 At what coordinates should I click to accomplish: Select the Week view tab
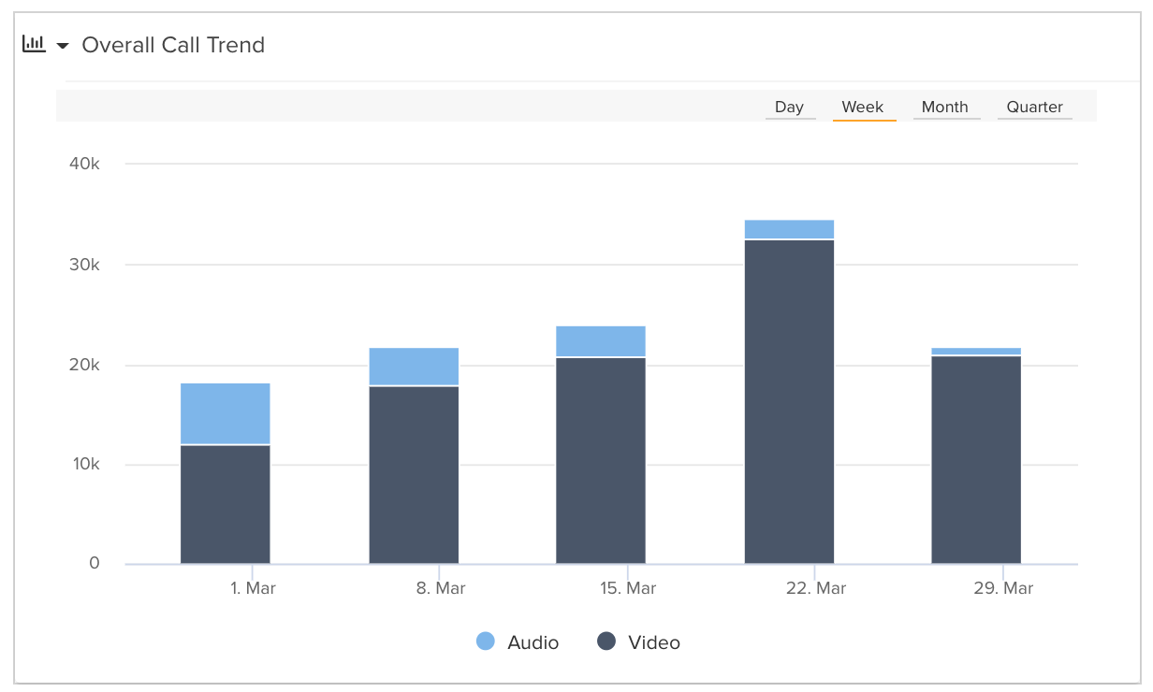click(863, 107)
